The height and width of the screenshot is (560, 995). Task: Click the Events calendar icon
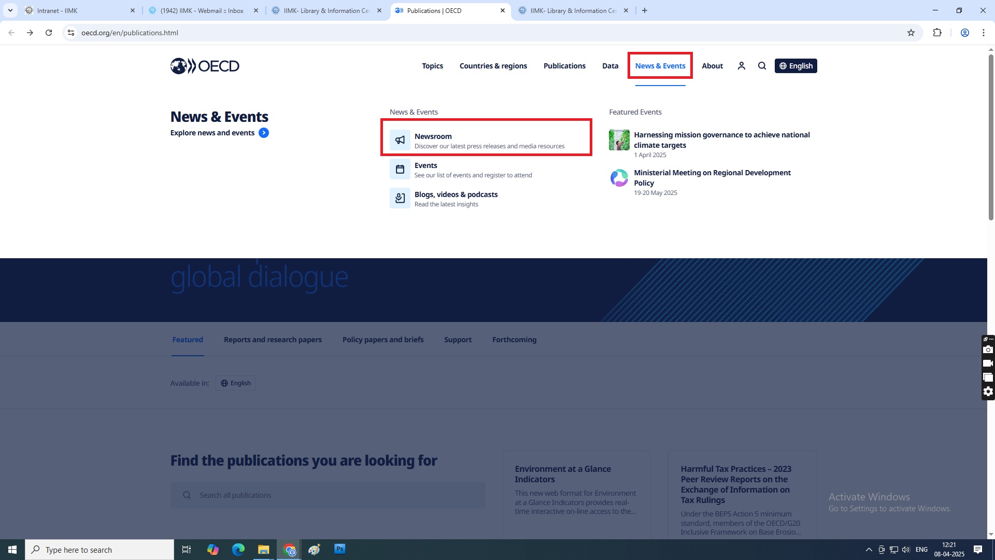point(400,169)
